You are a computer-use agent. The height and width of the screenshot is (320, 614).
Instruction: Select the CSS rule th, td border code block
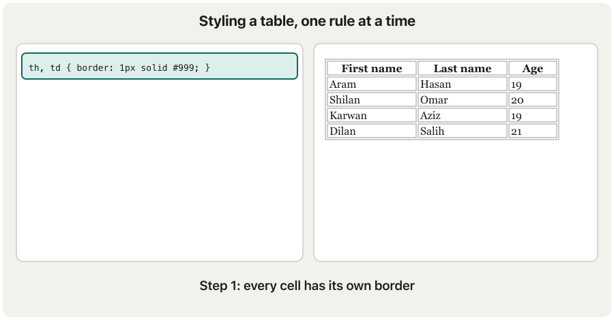pos(160,66)
